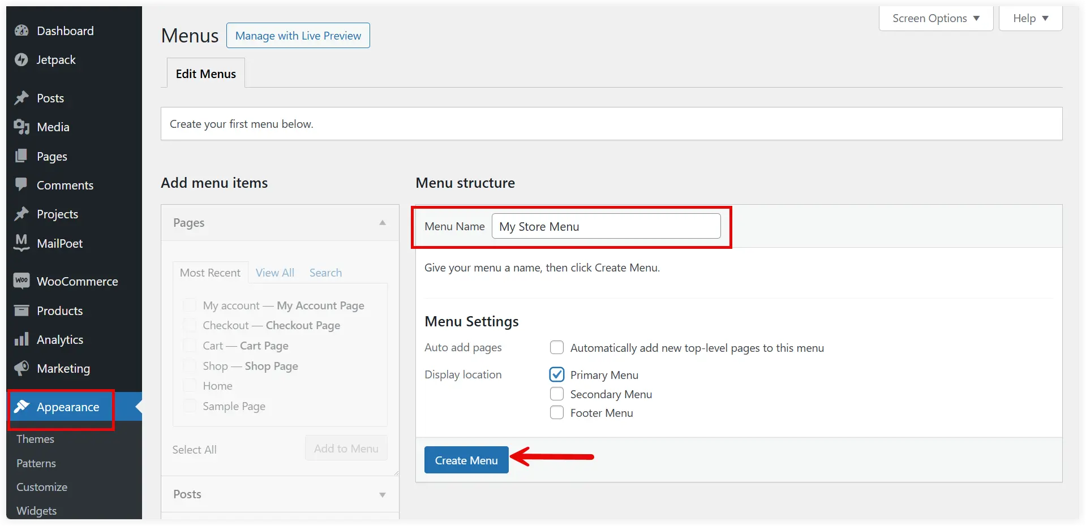Screen dimensions: 1086x526
Task: Open Widgets submenu link
Action: [37, 511]
